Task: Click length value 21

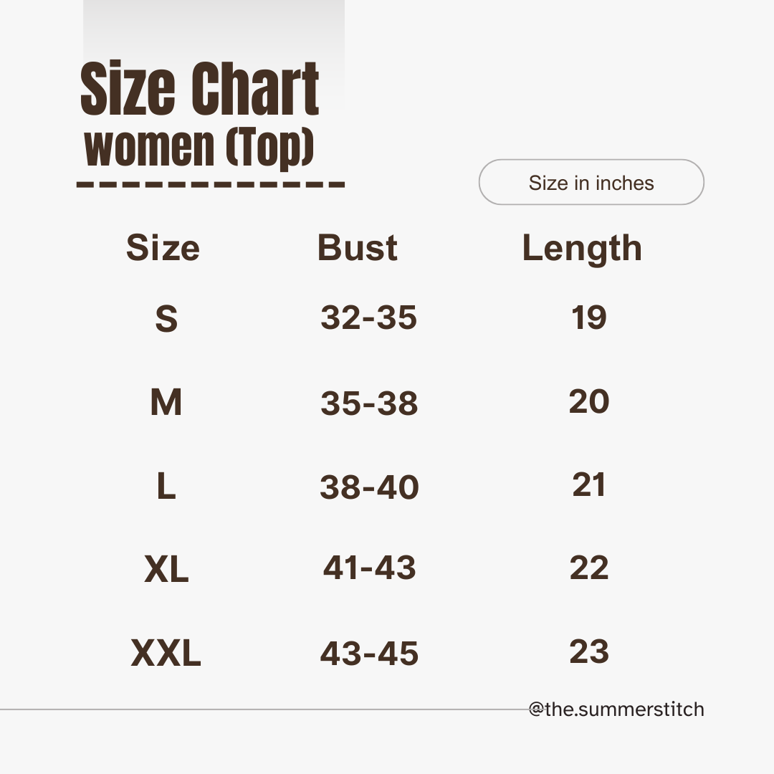Action: pyautogui.click(x=589, y=484)
